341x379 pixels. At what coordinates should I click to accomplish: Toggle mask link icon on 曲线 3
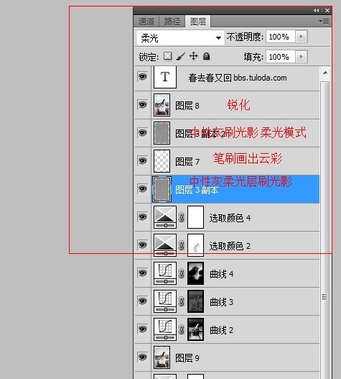point(182,301)
